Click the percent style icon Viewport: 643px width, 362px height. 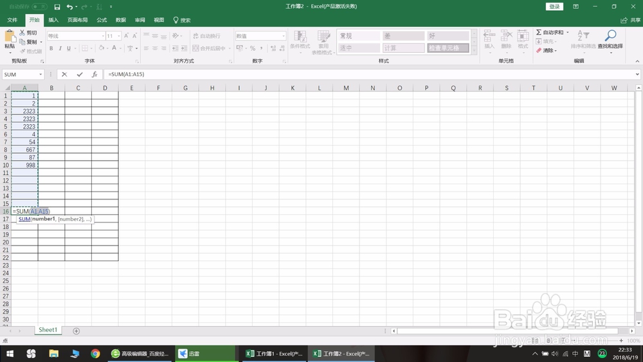pyautogui.click(x=253, y=48)
